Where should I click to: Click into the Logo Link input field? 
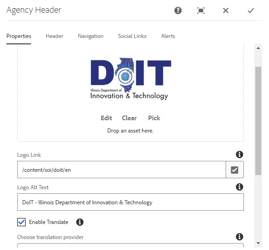(x=121, y=170)
